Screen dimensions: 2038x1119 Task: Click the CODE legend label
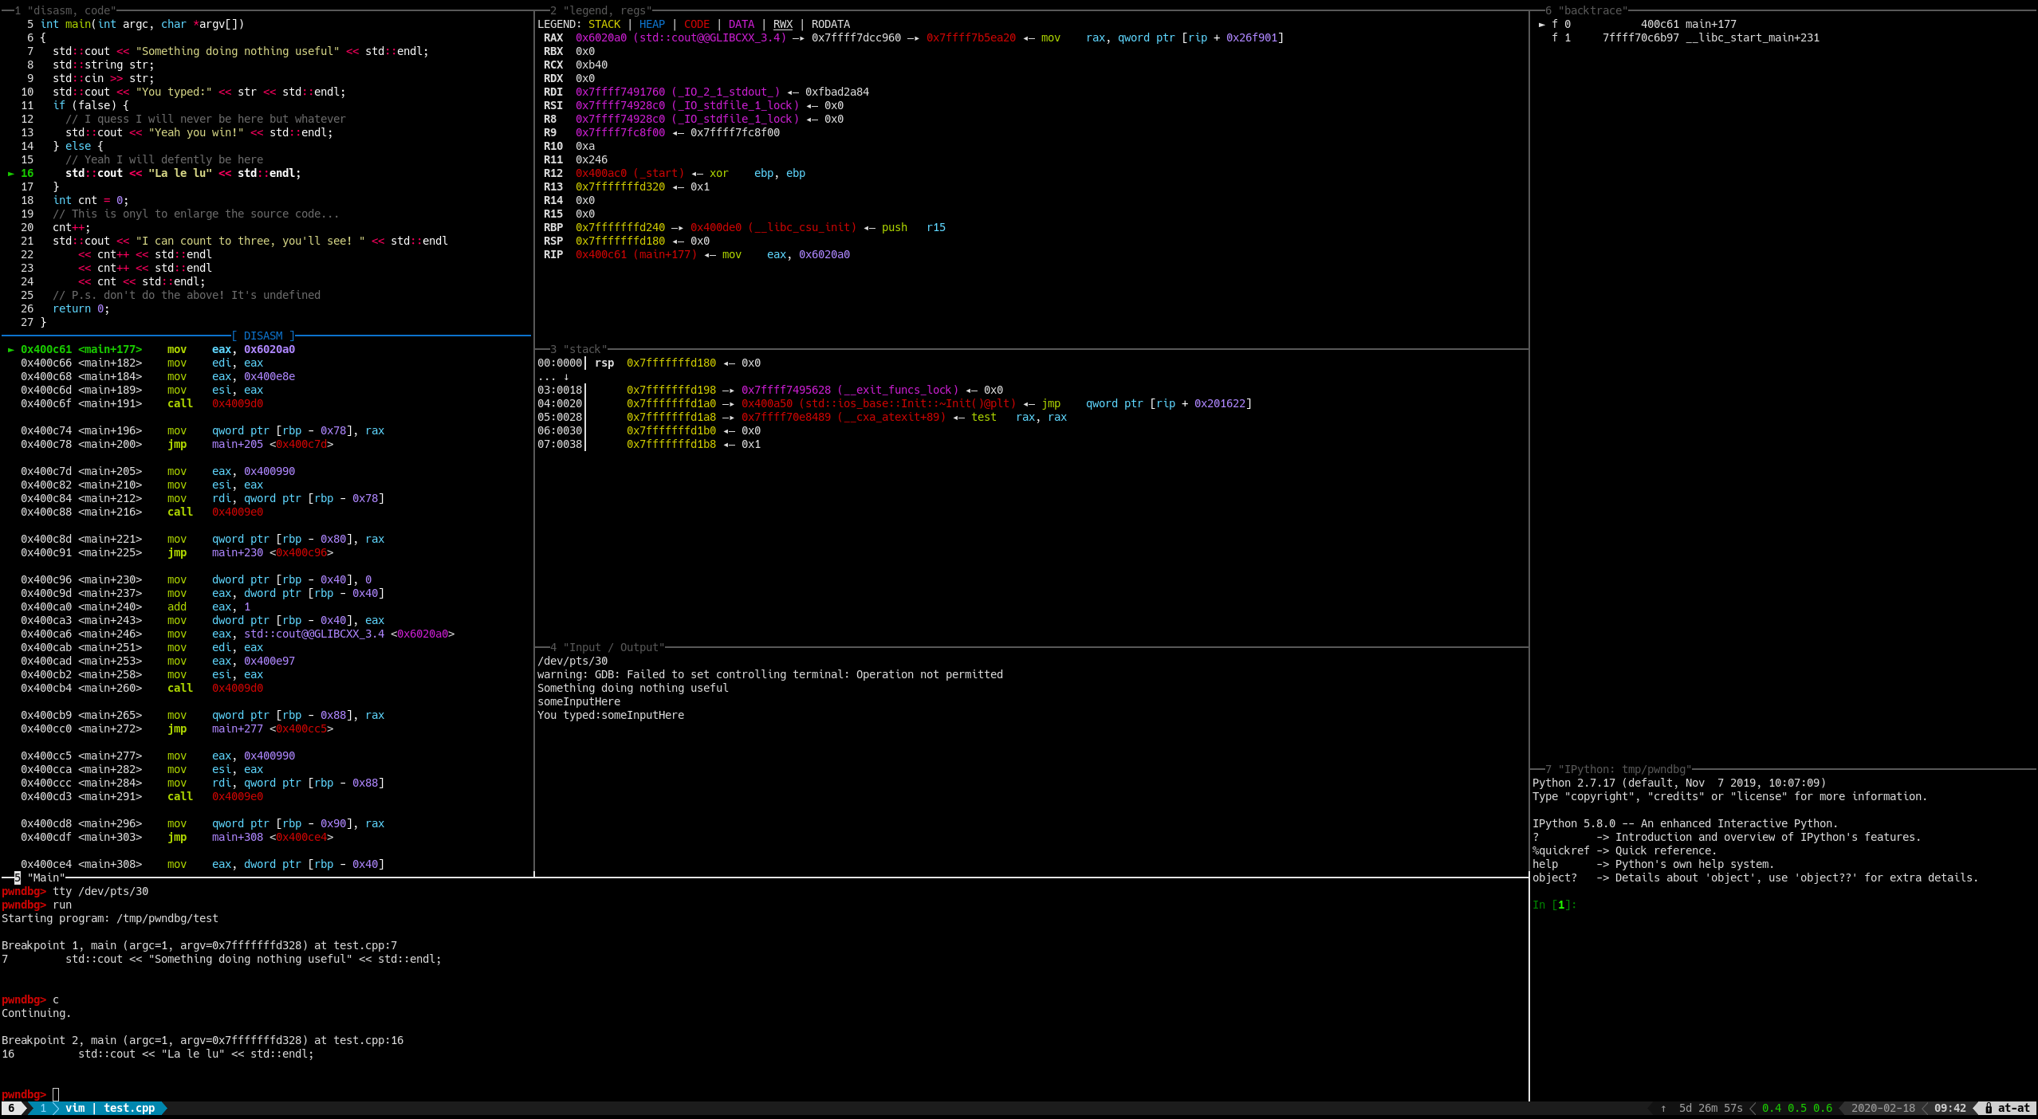[696, 24]
